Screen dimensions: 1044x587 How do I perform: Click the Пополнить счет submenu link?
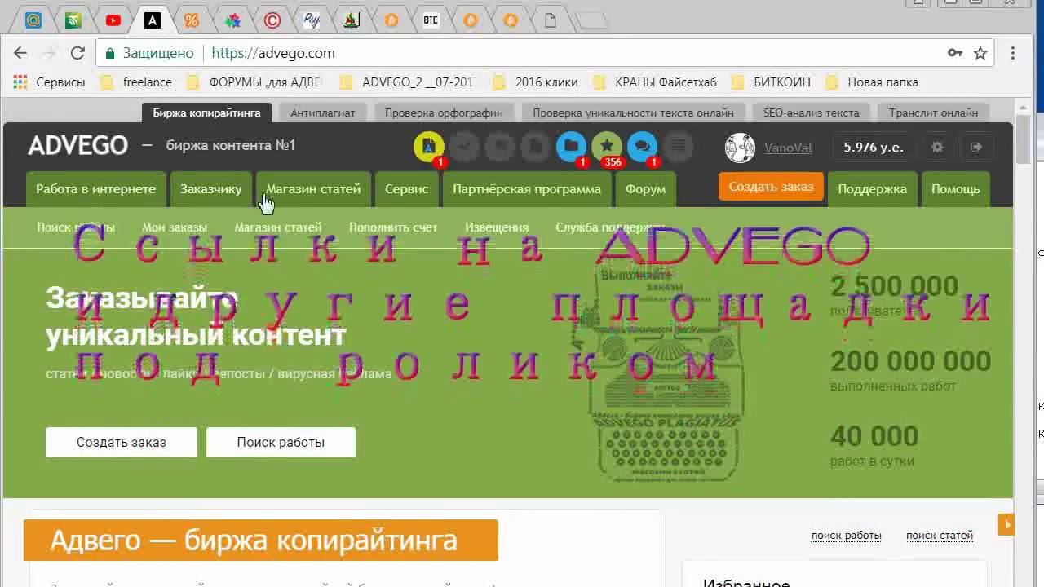point(393,227)
